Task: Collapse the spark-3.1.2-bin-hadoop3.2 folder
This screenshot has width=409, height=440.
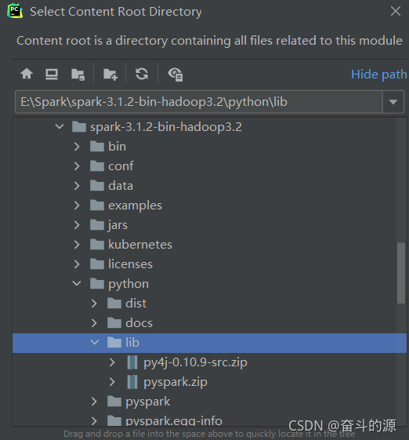Action: [x=60, y=127]
